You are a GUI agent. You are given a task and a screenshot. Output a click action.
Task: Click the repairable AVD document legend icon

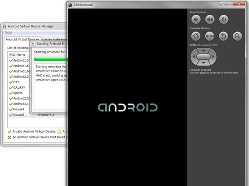(x=59, y=132)
